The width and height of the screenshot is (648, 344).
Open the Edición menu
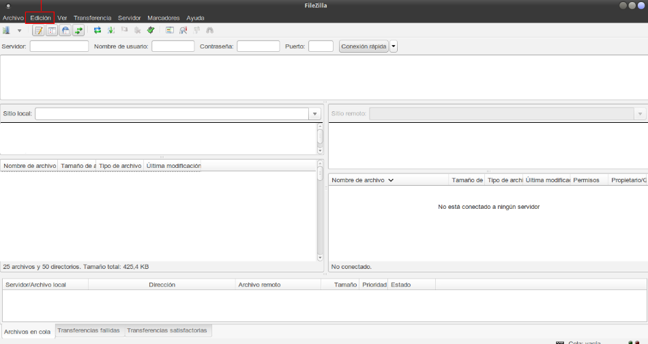(40, 18)
